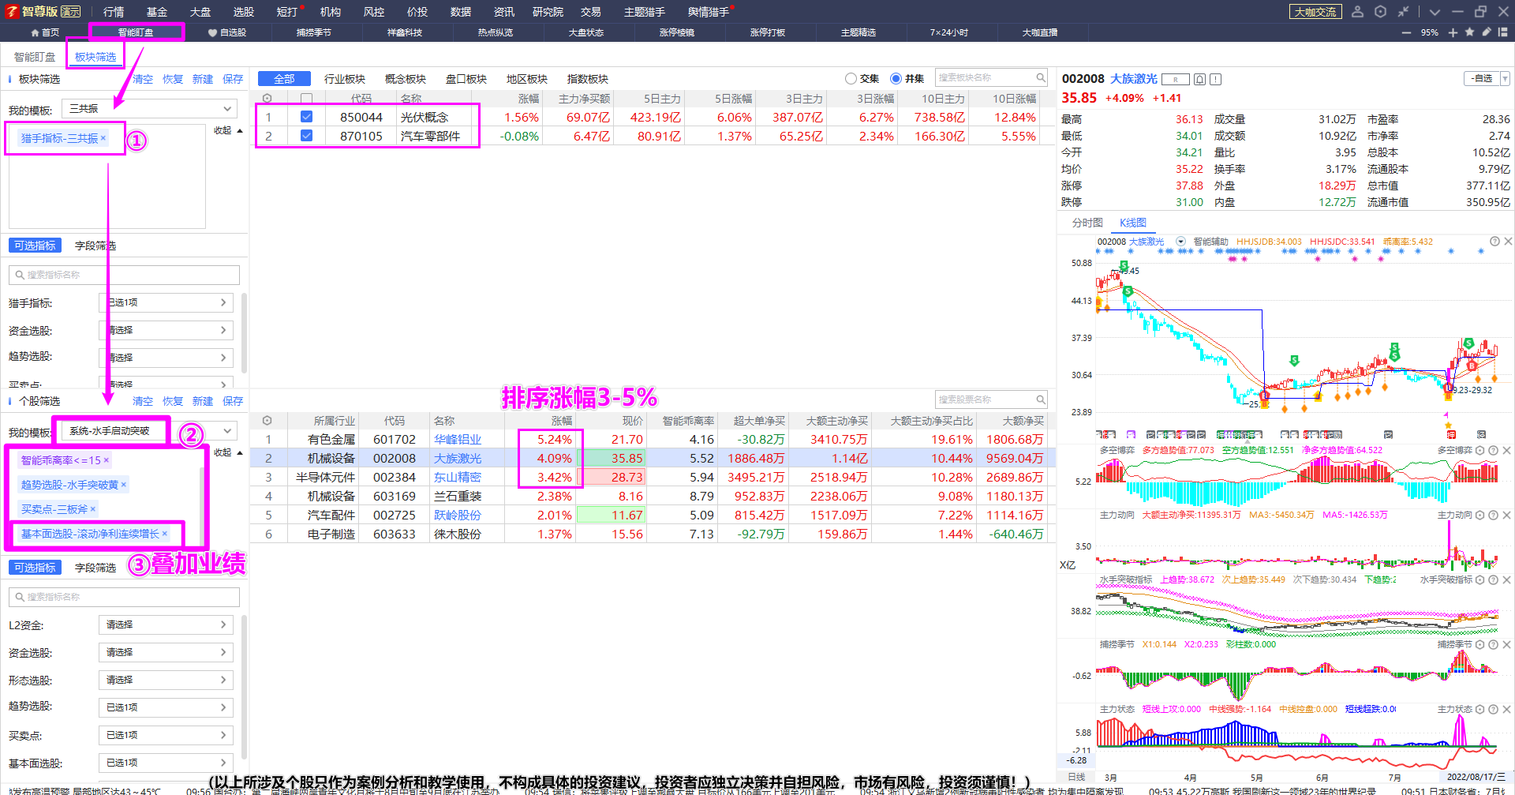Expand the sector 资金选股 请选择 selector
Screen dimensions: 1515x795
click(x=166, y=330)
